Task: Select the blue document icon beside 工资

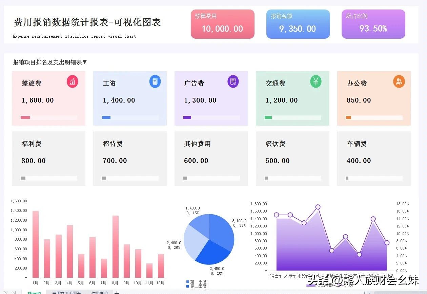Action: click(155, 81)
